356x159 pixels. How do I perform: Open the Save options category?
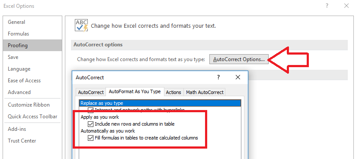32,57
